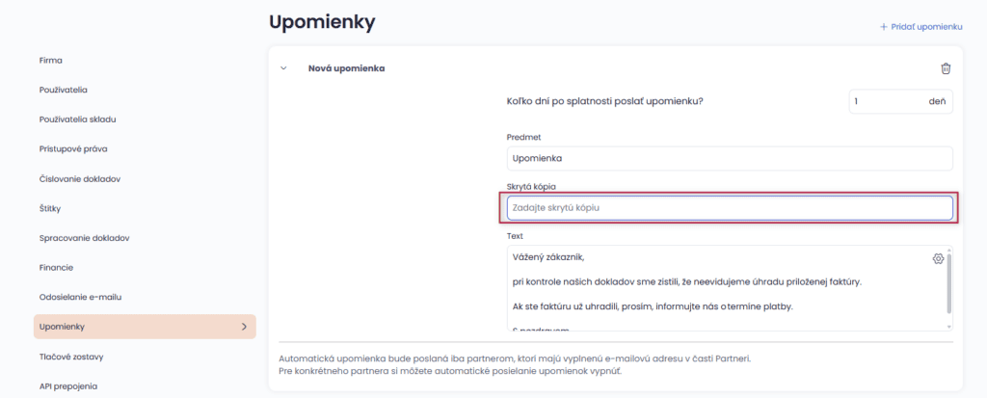Click the Upomienky menu chevron arrow
Image resolution: width=987 pixels, height=398 pixels.
243,328
